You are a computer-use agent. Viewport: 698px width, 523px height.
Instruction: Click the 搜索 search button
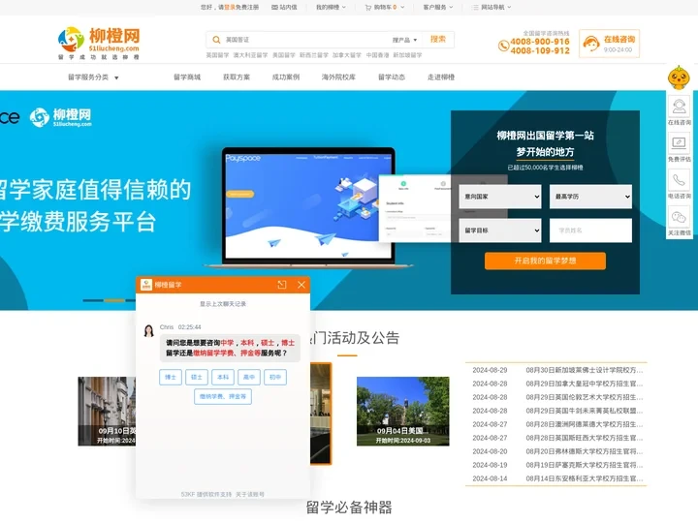click(438, 40)
